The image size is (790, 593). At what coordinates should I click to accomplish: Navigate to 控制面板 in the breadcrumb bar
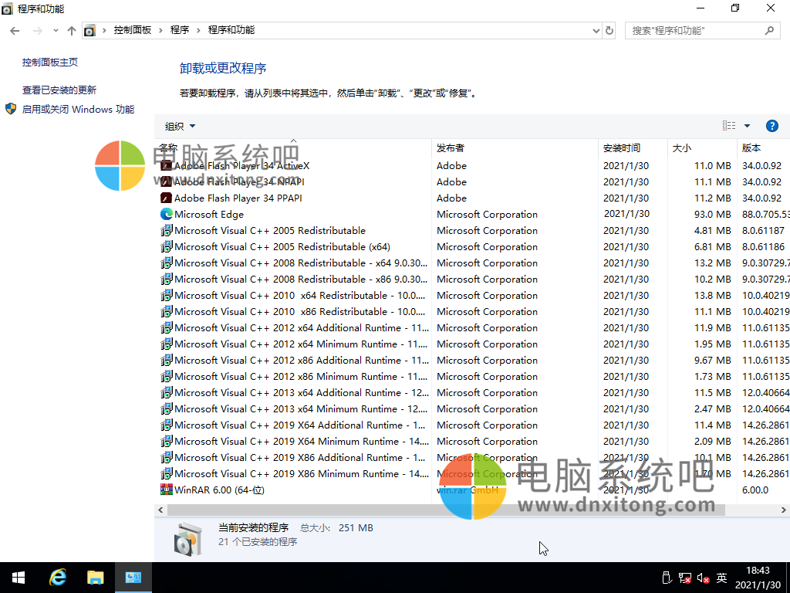133,32
